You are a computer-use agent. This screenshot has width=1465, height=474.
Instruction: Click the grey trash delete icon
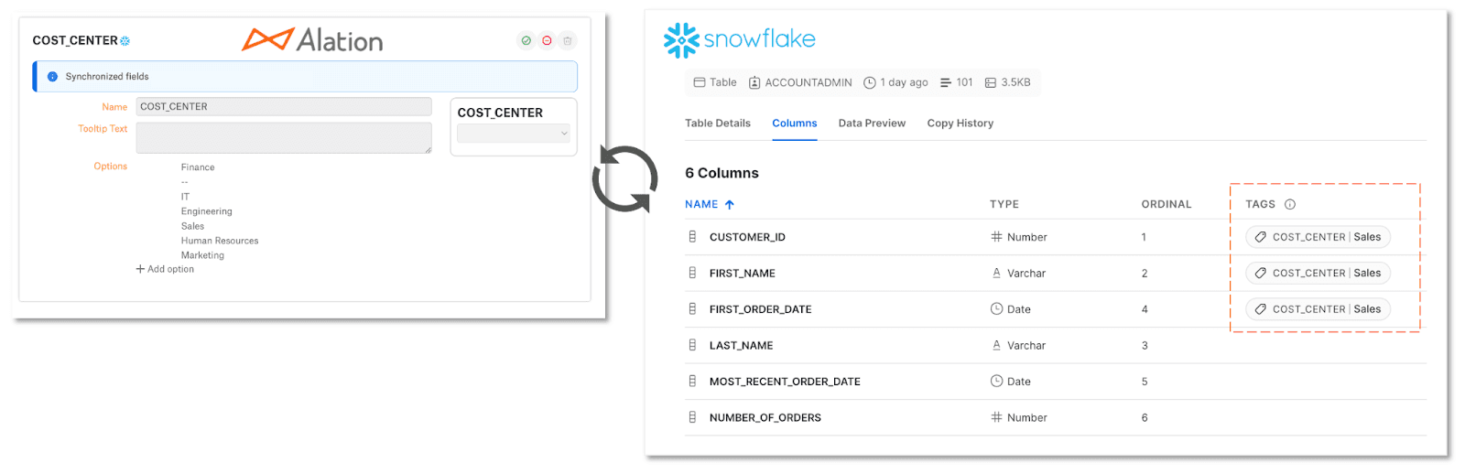point(568,40)
